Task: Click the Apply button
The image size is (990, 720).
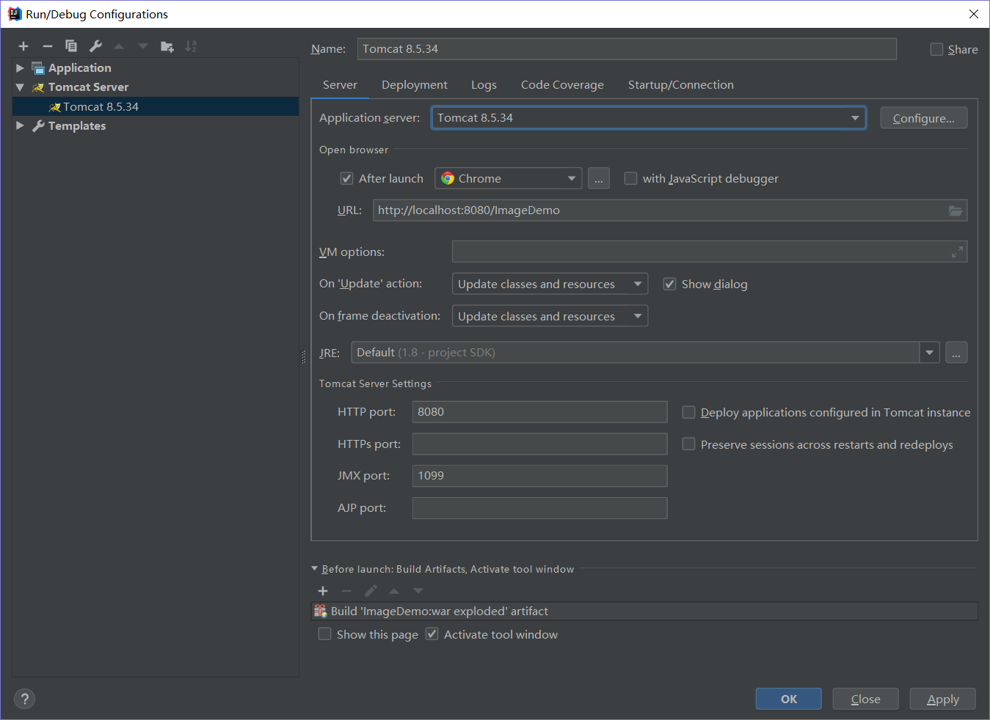Action: 943,699
